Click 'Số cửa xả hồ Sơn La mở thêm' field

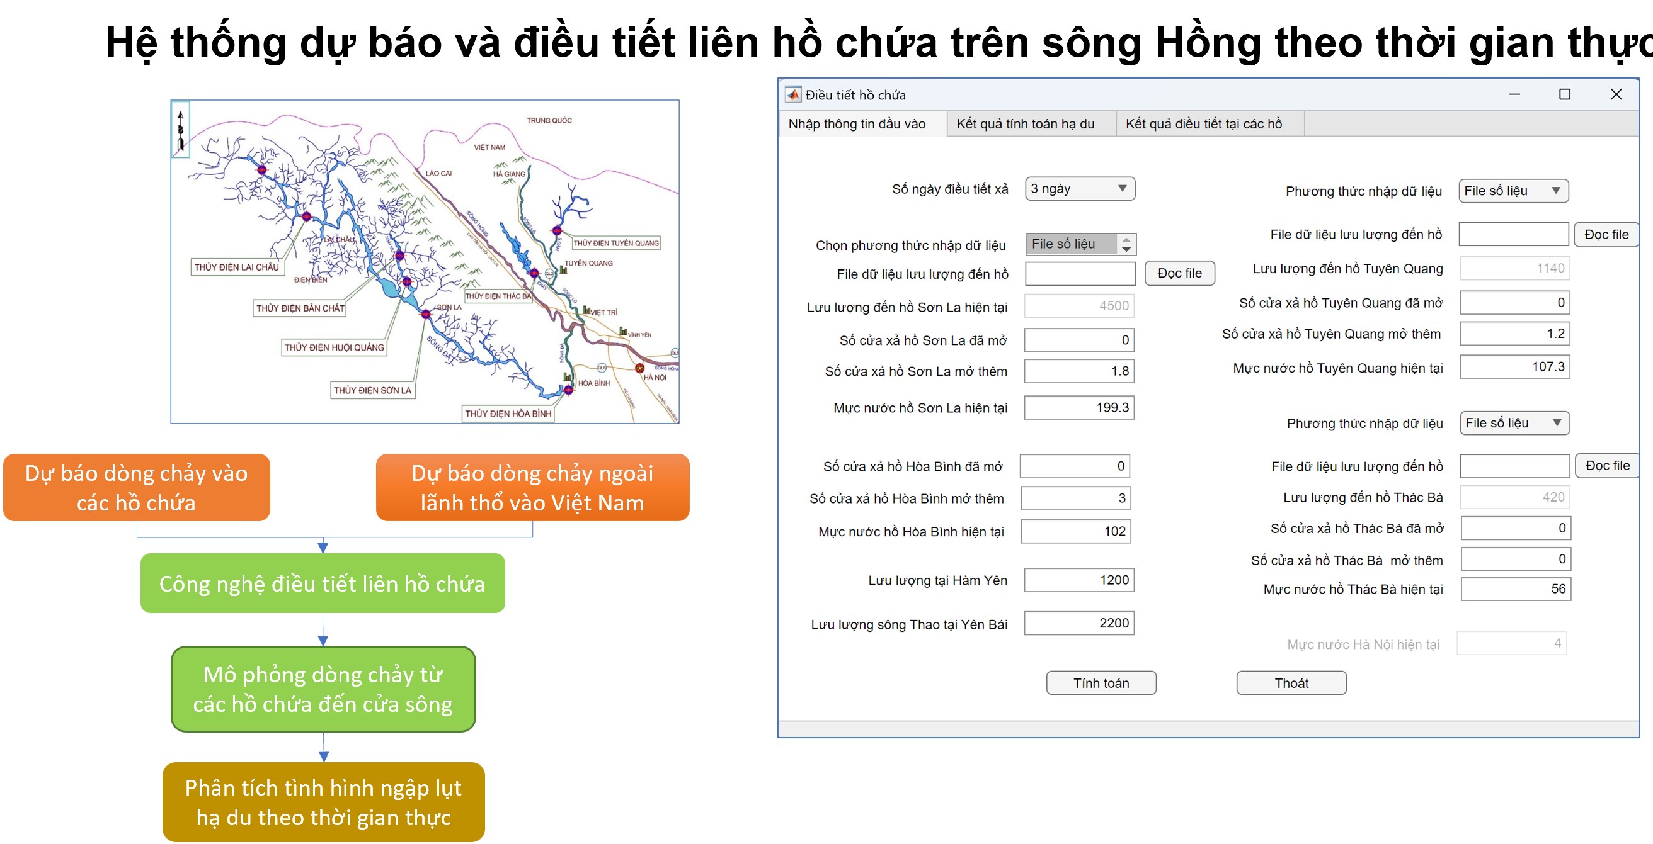(x=1079, y=371)
